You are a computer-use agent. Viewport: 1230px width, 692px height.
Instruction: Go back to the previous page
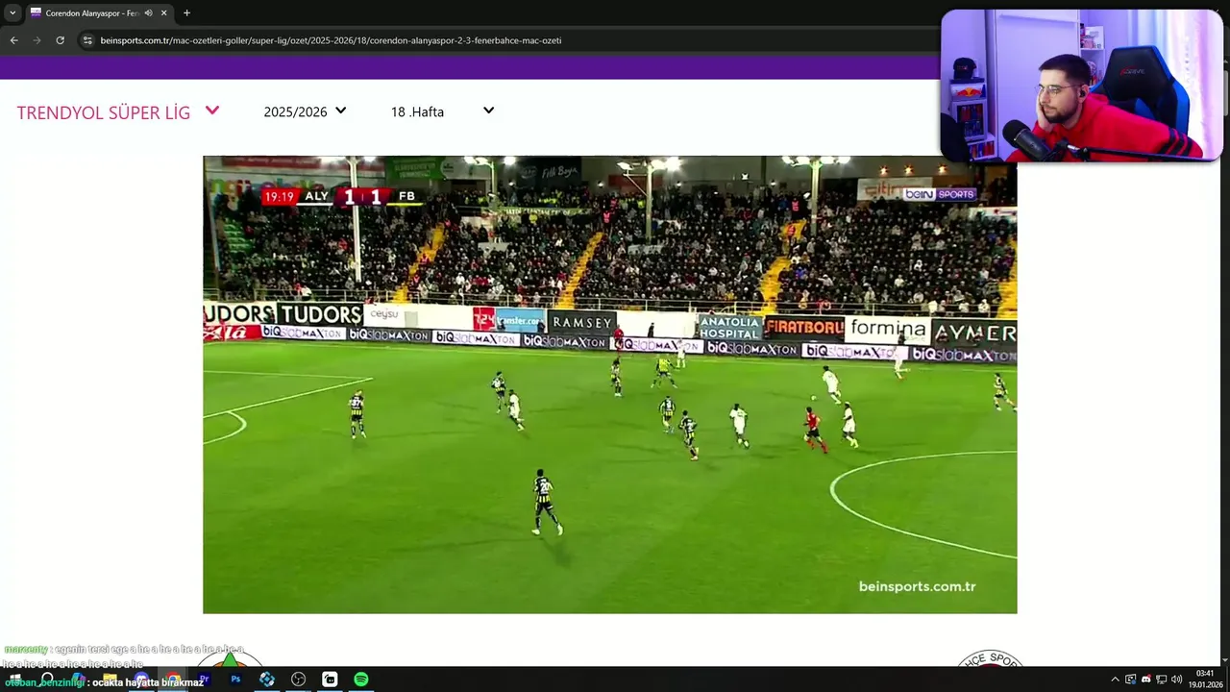tap(13, 40)
